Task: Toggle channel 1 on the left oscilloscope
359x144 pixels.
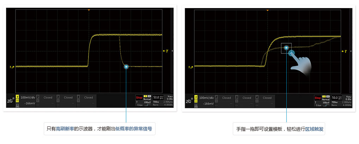Action: [x=17, y=97]
